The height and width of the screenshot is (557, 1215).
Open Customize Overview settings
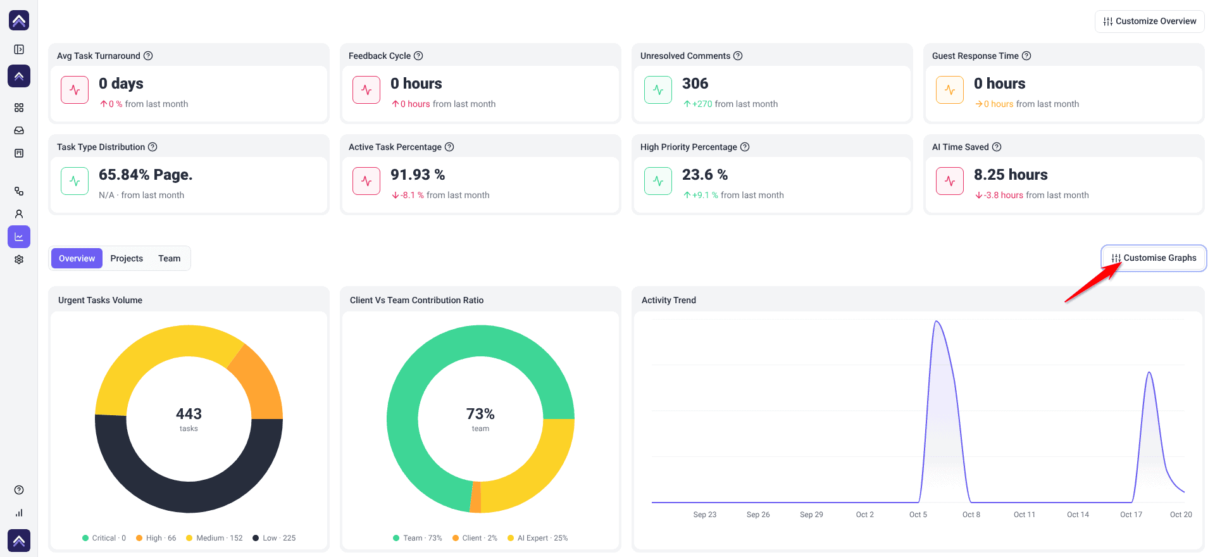(x=1150, y=21)
